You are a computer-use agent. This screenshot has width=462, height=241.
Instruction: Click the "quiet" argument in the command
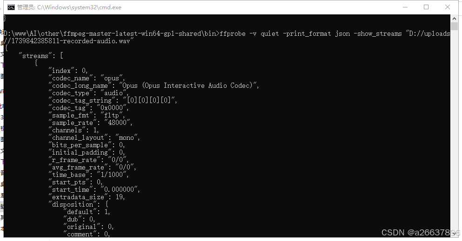pos(269,33)
